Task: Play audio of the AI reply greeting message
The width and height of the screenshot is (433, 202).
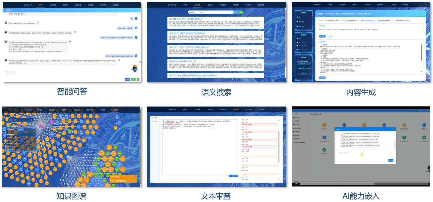Action: point(38,23)
